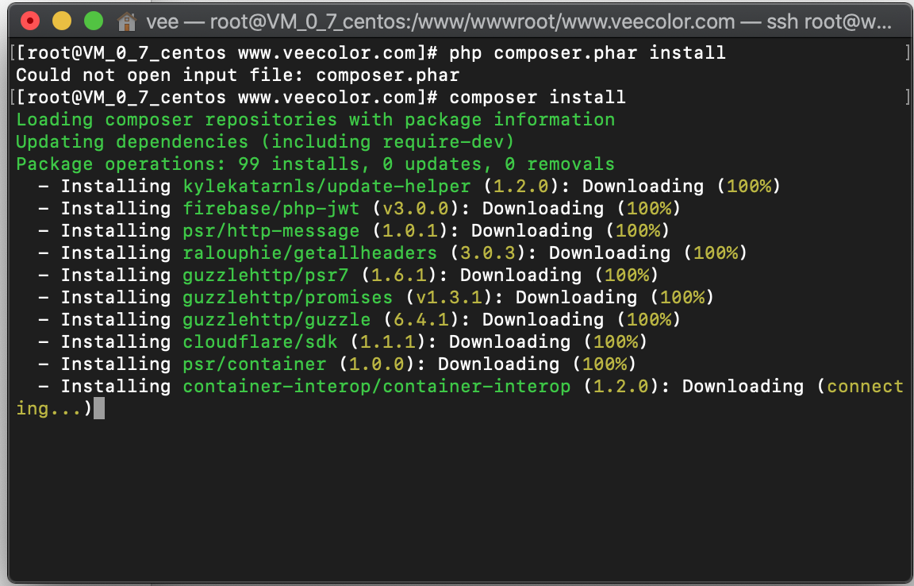Click the 'connect' status text on last line
Screen dimensions: 914x586
[865, 386]
